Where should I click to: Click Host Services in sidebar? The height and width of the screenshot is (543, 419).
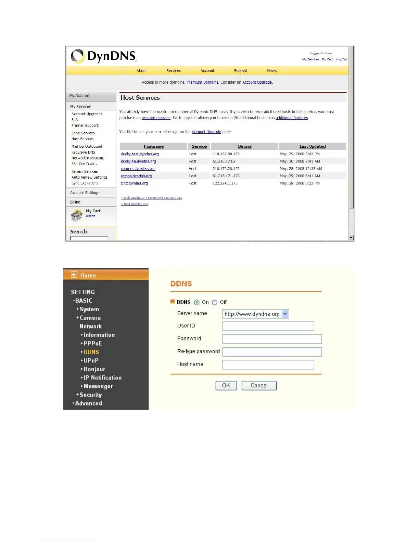pyautogui.click(x=82, y=139)
